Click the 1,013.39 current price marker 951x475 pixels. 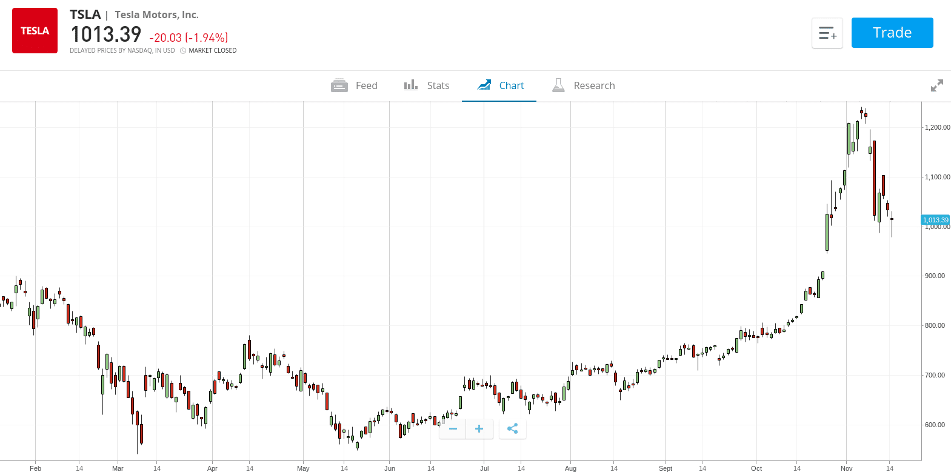[x=935, y=220]
